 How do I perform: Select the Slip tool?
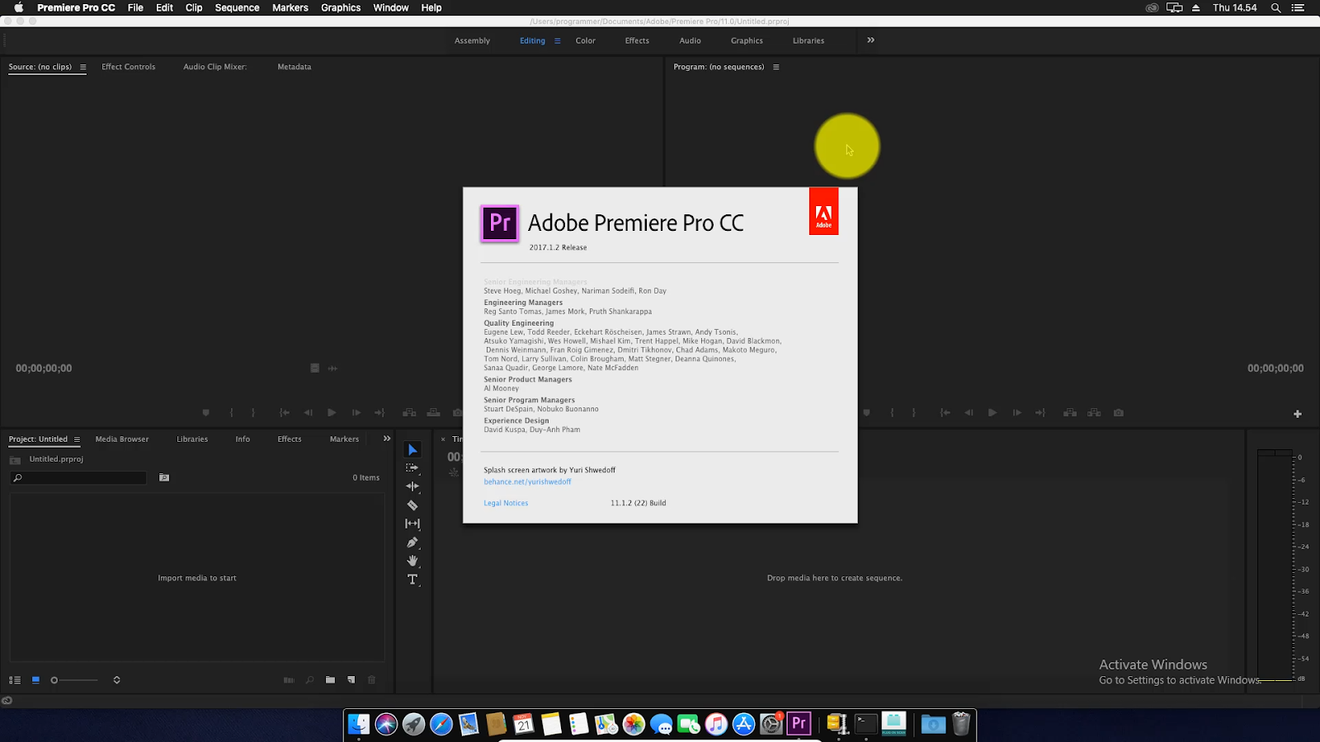[x=412, y=524]
